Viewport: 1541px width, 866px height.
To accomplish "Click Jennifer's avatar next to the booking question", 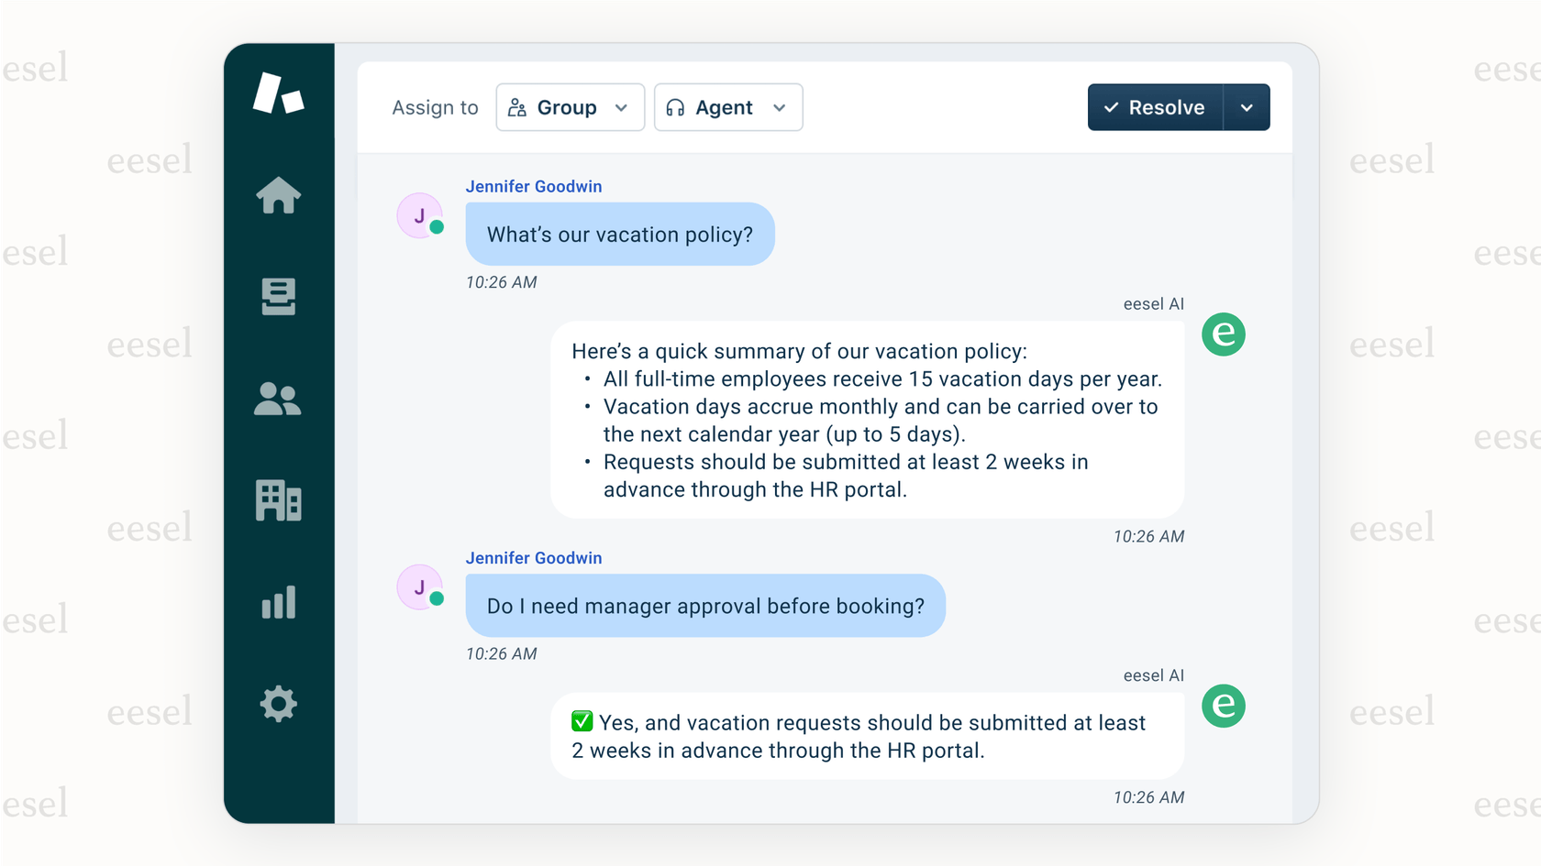I will [419, 586].
